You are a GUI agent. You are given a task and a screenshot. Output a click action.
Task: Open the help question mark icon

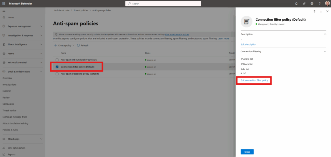pos(319,4)
